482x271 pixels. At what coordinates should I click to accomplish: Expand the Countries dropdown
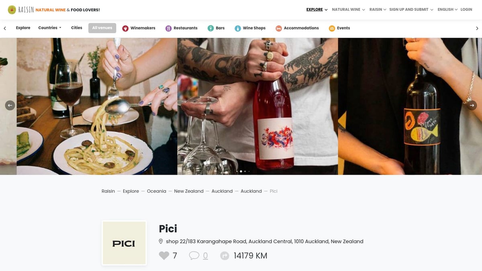49,28
